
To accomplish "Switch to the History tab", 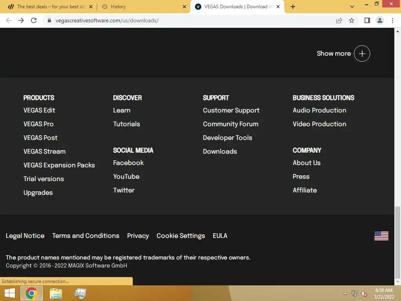I will pyautogui.click(x=143, y=7).
